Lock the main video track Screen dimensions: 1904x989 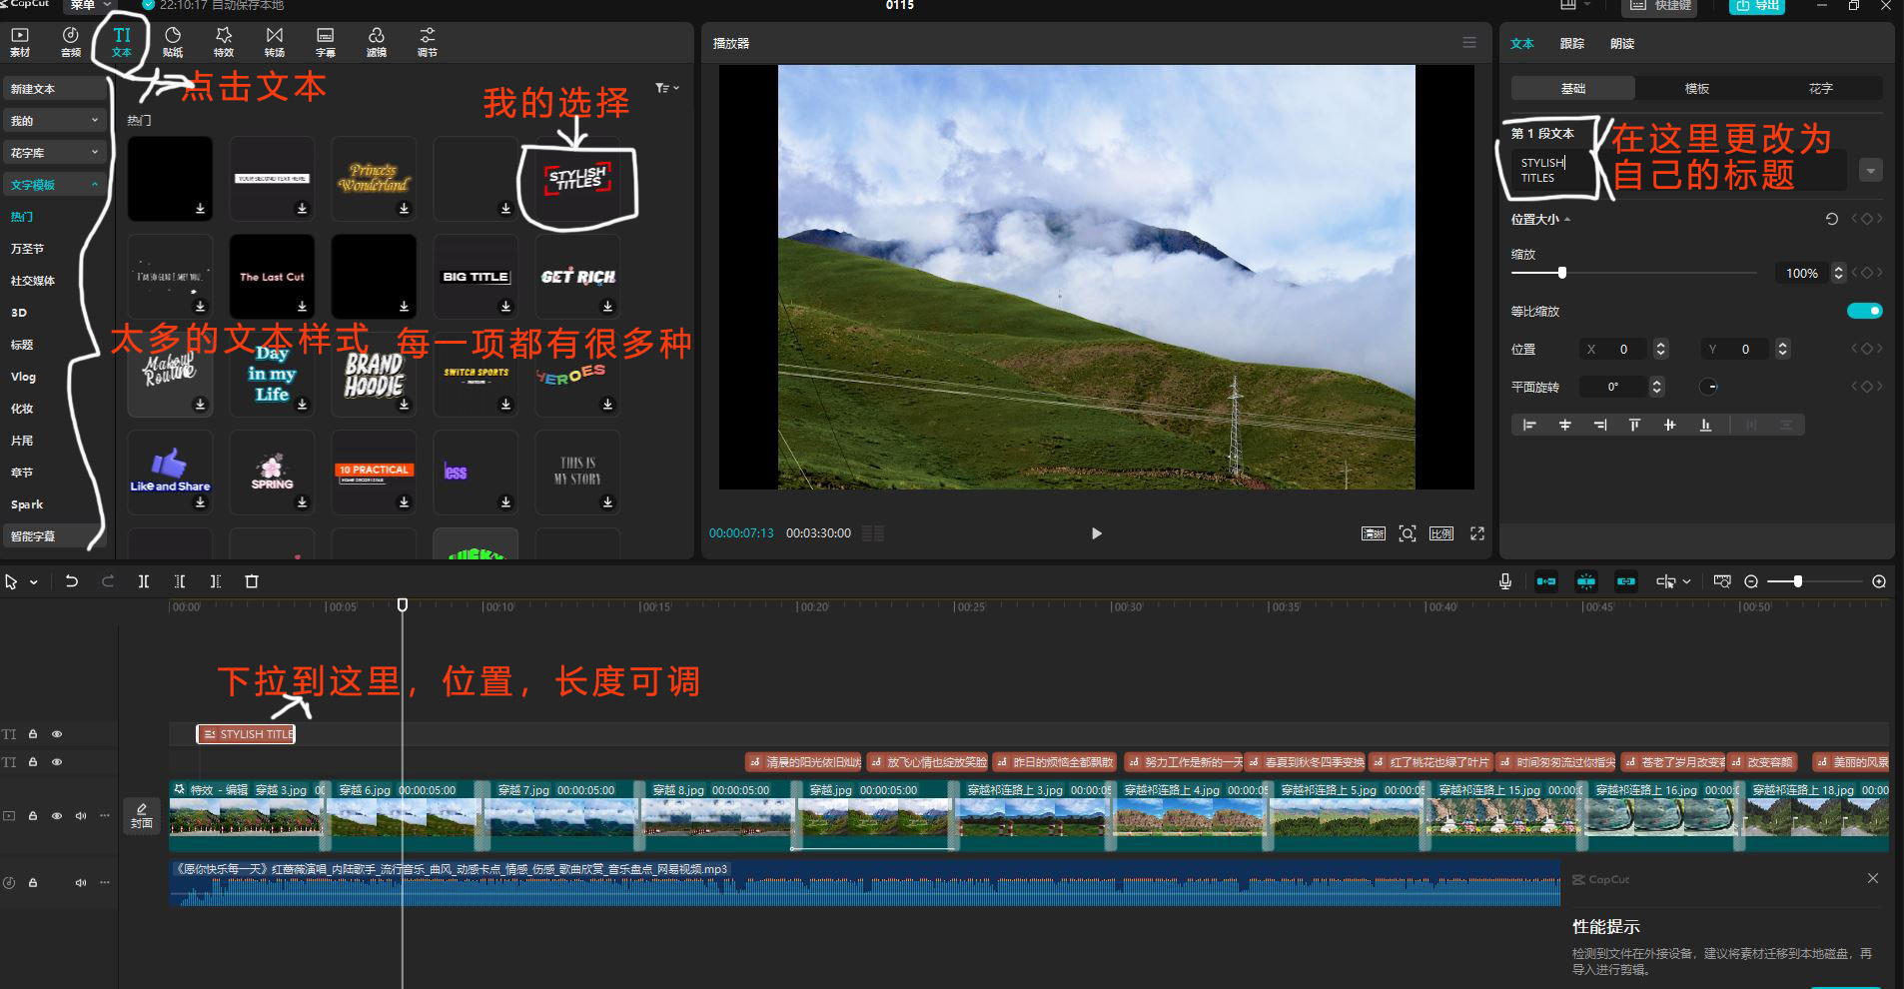(33, 816)
